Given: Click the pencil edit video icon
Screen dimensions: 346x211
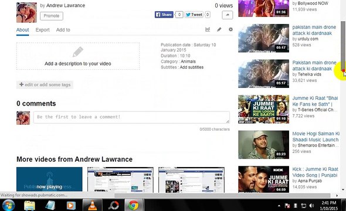Looking at the screenshot, I should pyautogui.click(x=219, y=29).
